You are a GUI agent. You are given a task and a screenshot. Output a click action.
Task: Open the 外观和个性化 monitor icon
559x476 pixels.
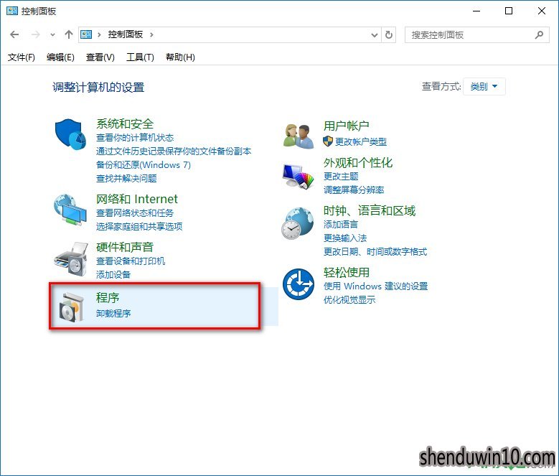(x=298, y=175)
